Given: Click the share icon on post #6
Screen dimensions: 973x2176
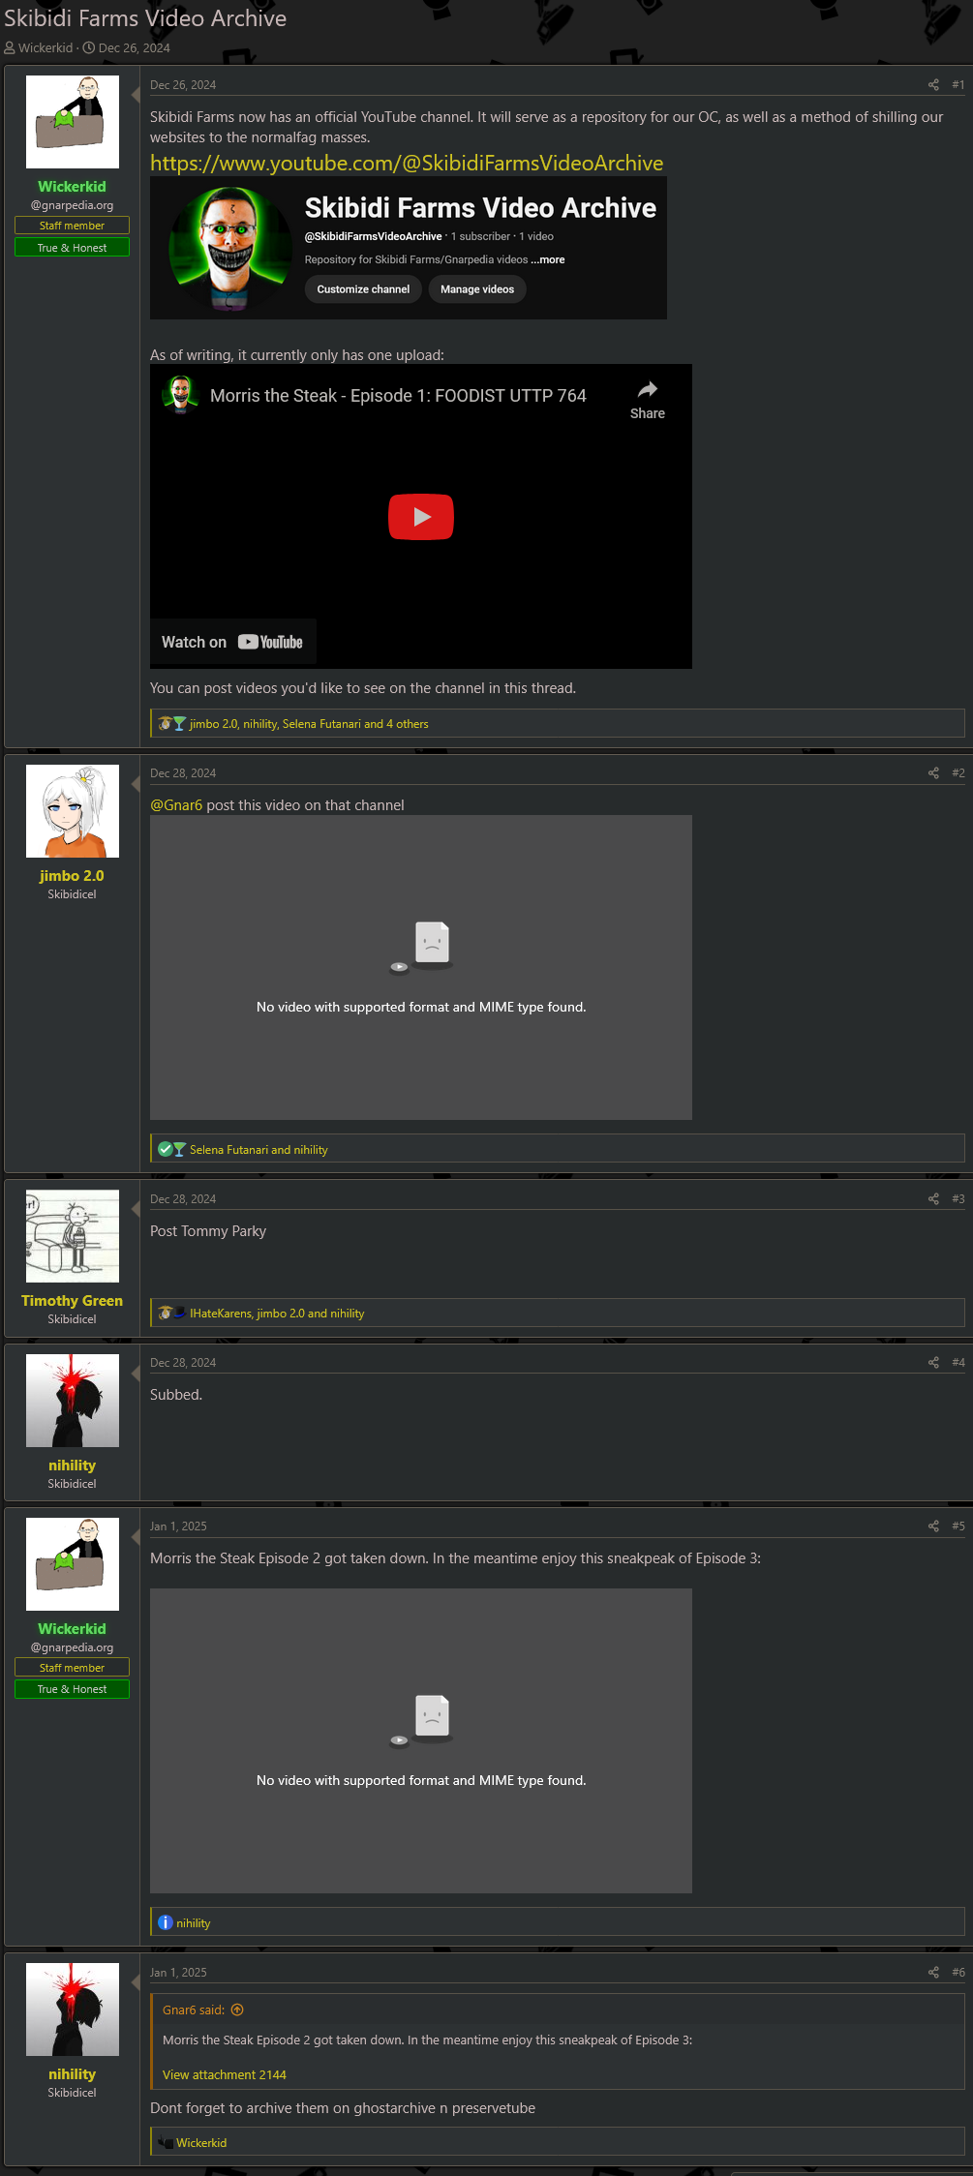Looking at the screenshot, I should [x=933, y=1973].
